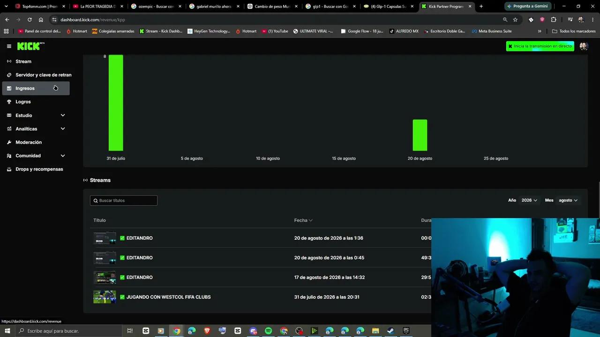Screen dimensions: 600x337
Task: Expand the Analíticas sidebar section
Action: coord(63,129)
